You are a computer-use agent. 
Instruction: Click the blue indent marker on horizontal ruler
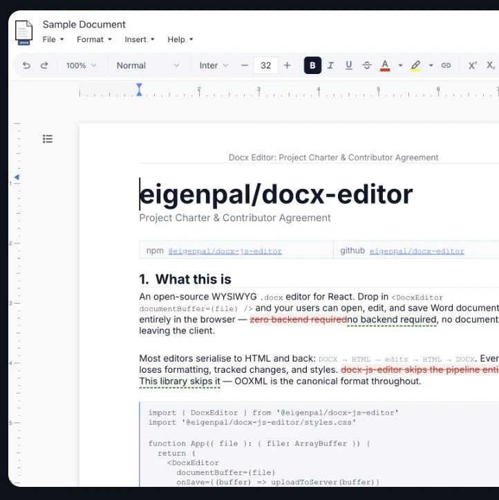point(139,90)
